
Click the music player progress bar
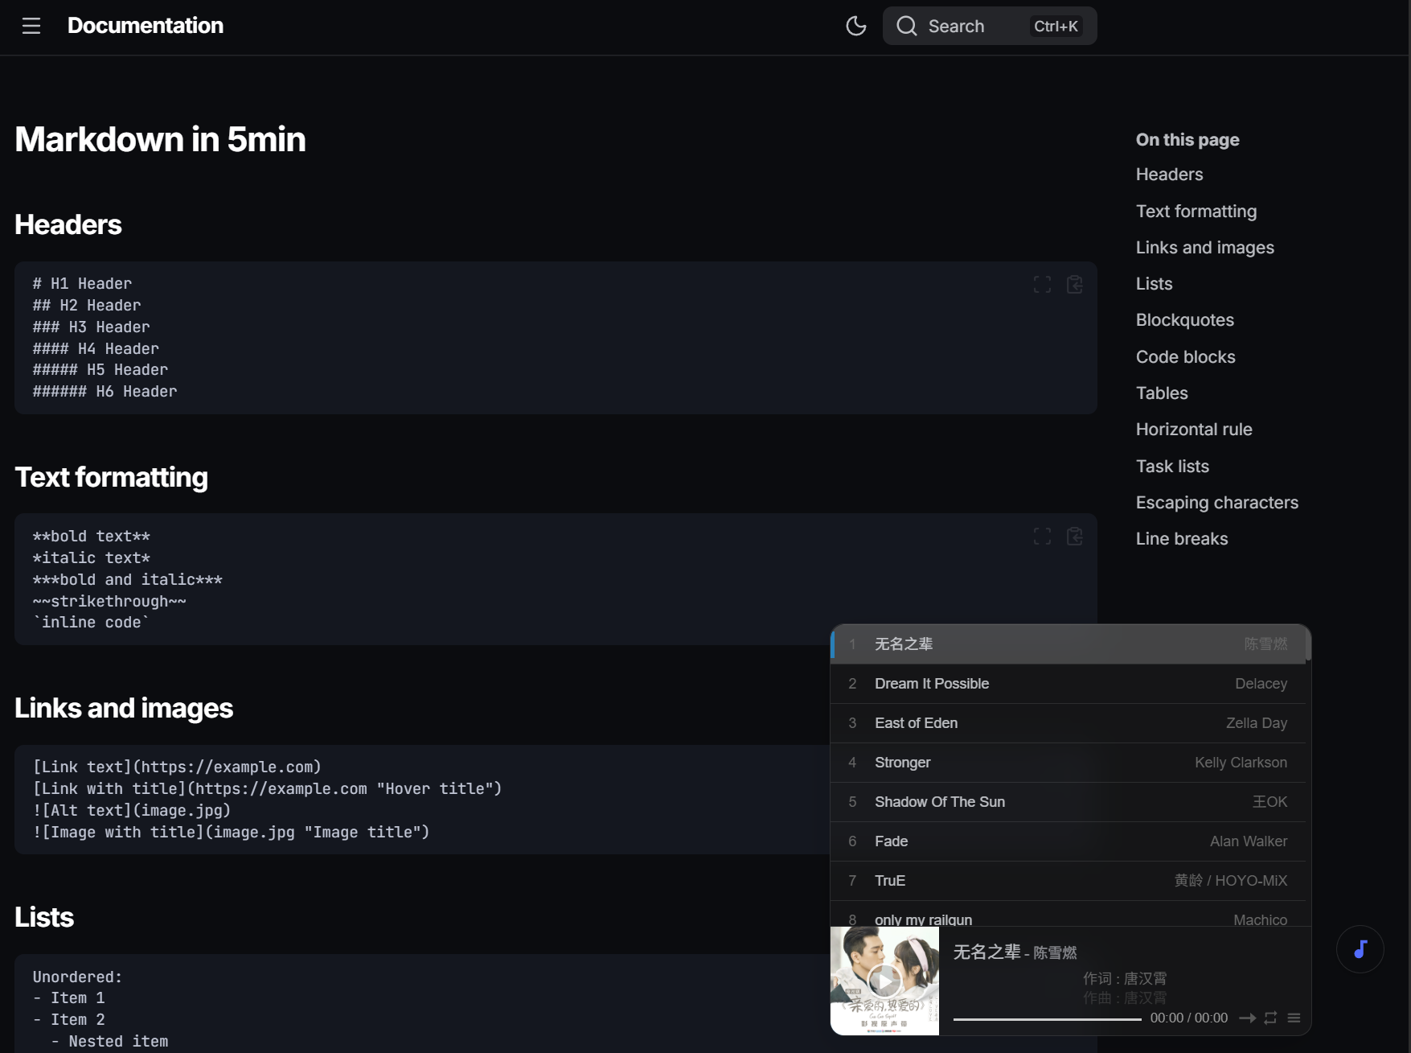pyautogui.click(x=1047, y=1019)
